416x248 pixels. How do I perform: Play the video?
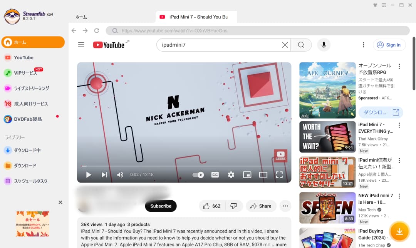coord(89,174)
